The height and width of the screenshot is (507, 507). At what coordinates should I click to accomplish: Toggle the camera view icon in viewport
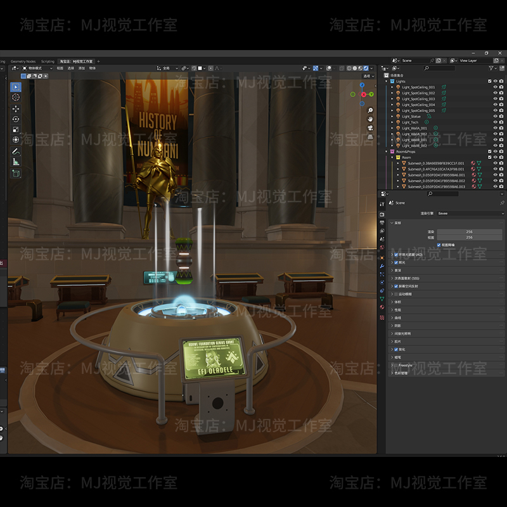(x=370, y=128)
